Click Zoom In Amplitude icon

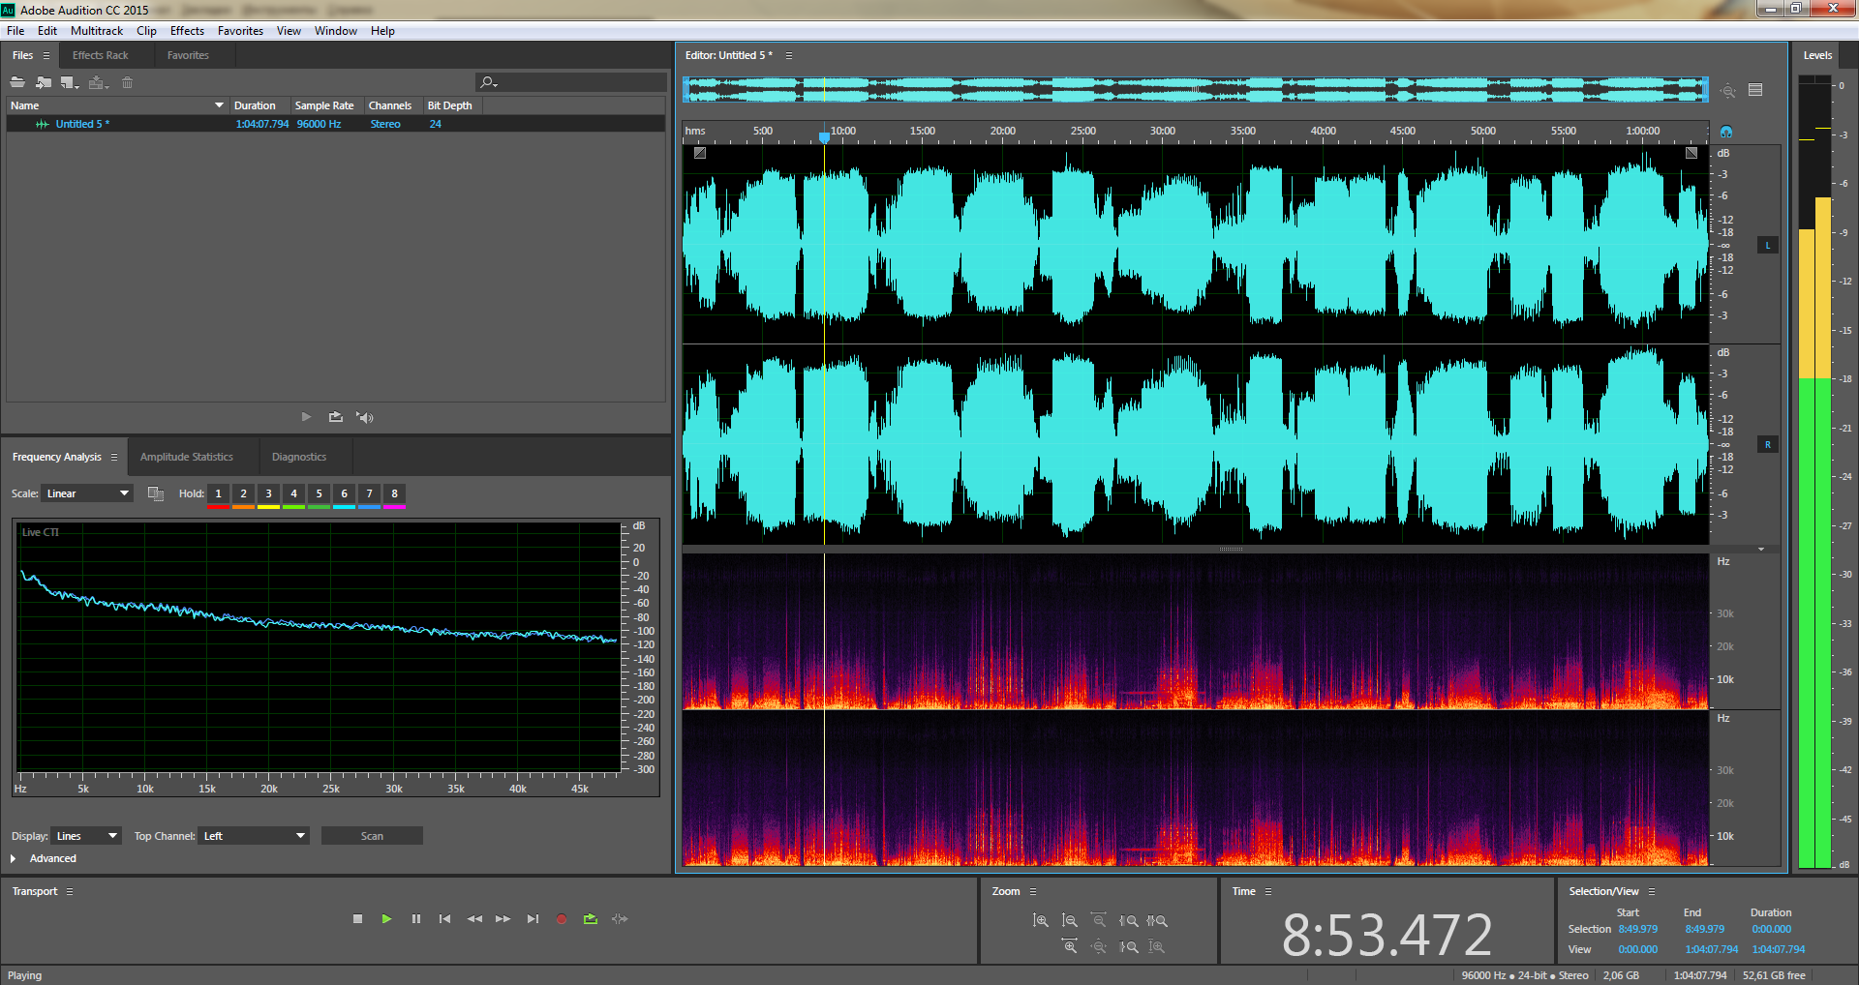click(1041, 921)
